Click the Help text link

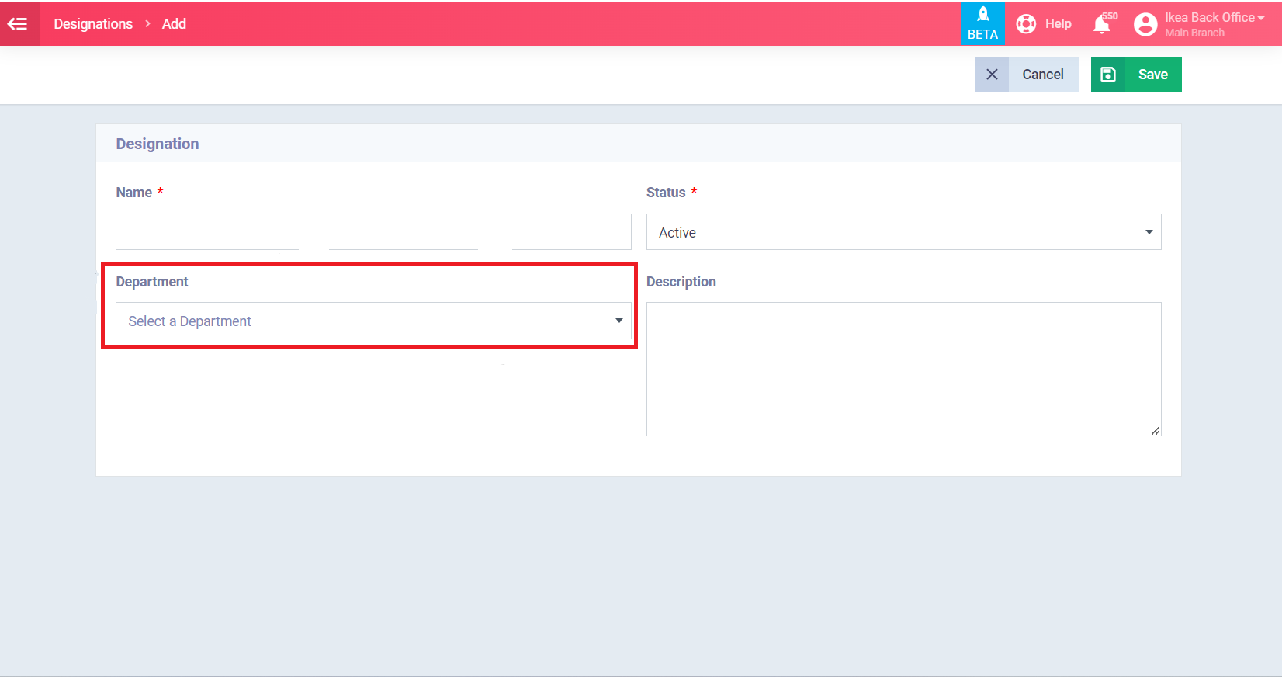[1058, 24]
